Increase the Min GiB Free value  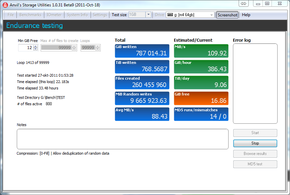pos(36,46)
